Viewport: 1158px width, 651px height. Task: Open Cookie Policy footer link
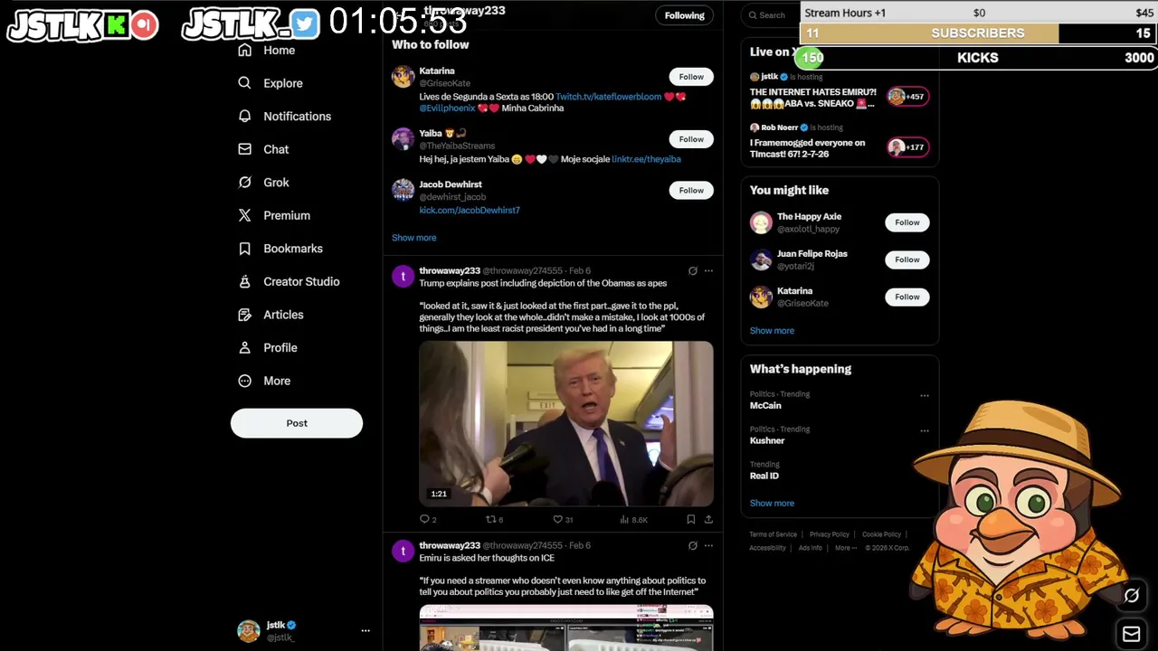coord(881,534)
